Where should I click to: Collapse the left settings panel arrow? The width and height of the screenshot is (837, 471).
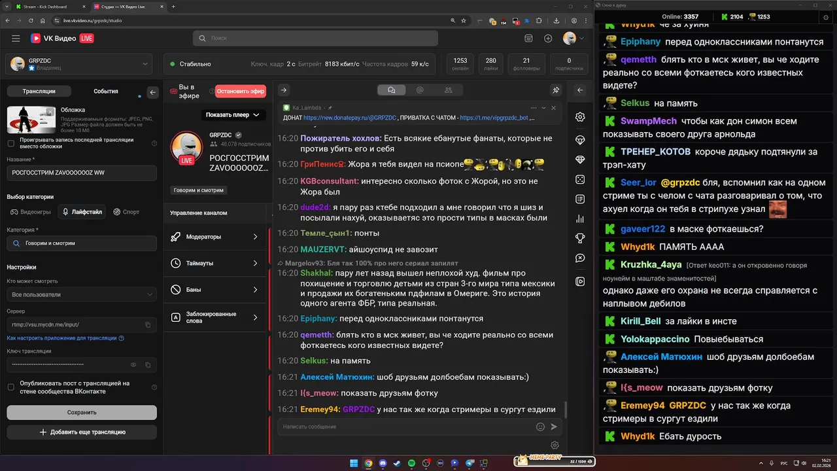tap(153, 92)
